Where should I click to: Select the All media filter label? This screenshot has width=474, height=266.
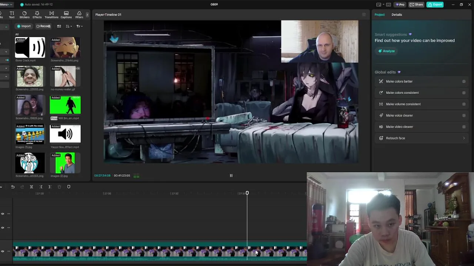click(x=17, y=34)
